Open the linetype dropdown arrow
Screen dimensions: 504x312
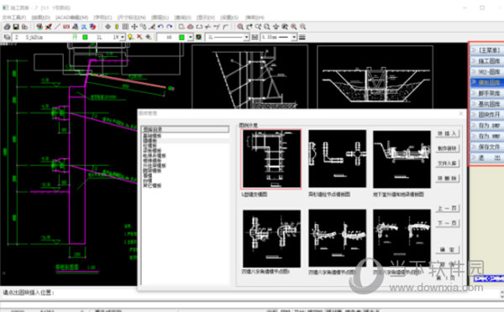coord(246,37)
